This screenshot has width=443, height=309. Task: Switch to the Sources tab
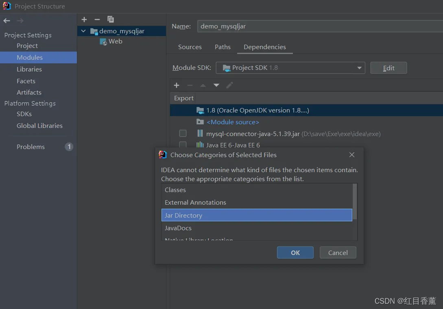click(190, 47)
